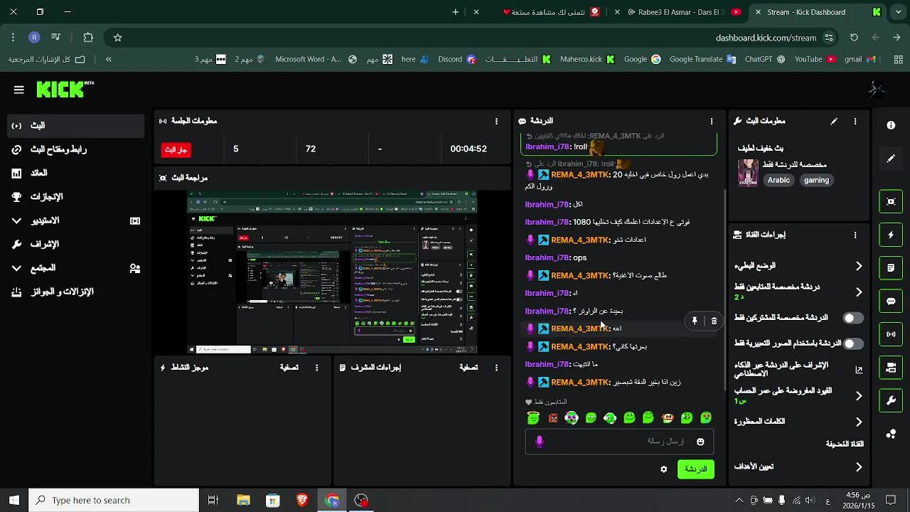This screenshot has width=910, height=512.
Task: Open the Drops and rewards sidebar item
Action: coord(76,292)
